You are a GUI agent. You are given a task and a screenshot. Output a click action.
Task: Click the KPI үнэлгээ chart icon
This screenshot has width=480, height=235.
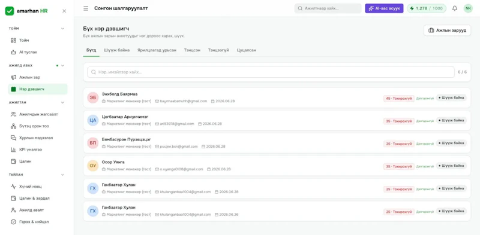[x=13, y=149]
